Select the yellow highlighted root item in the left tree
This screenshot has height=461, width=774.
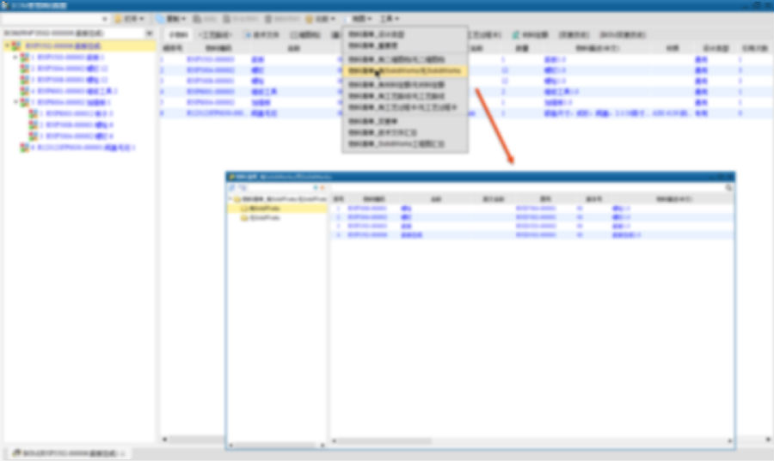point(63,45)
